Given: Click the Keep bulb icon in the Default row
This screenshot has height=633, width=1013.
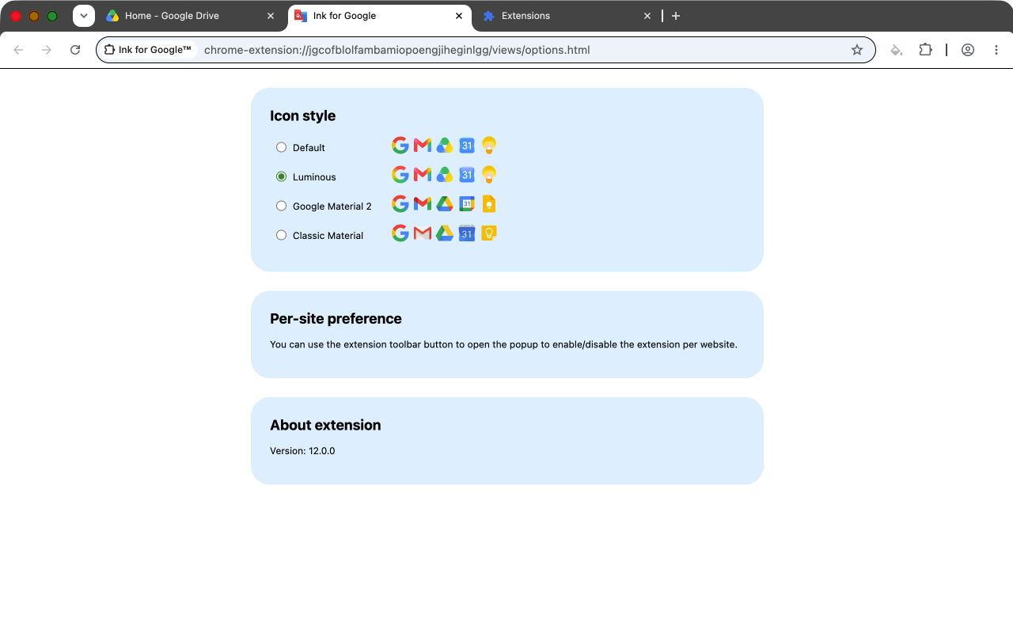Looking at the screenshot, I should (489, 146).
